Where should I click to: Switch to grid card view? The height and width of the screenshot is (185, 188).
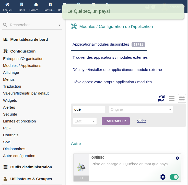[182, 98]
